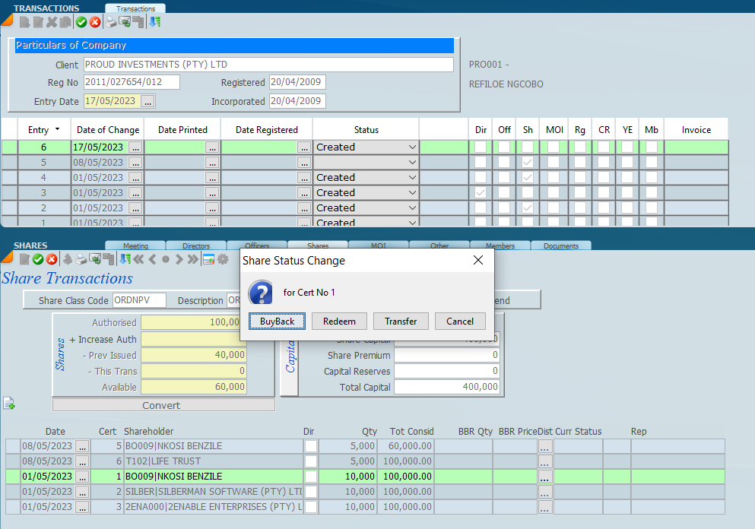Expand the empty Status dropdown for entry 5
The width and height of the screenshot is (755, 529).
[412, 162]
